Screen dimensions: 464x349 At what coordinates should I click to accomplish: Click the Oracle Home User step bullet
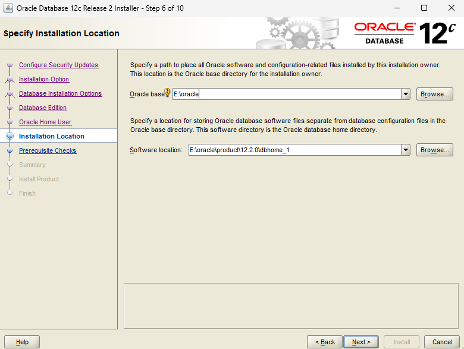[10, 121]
